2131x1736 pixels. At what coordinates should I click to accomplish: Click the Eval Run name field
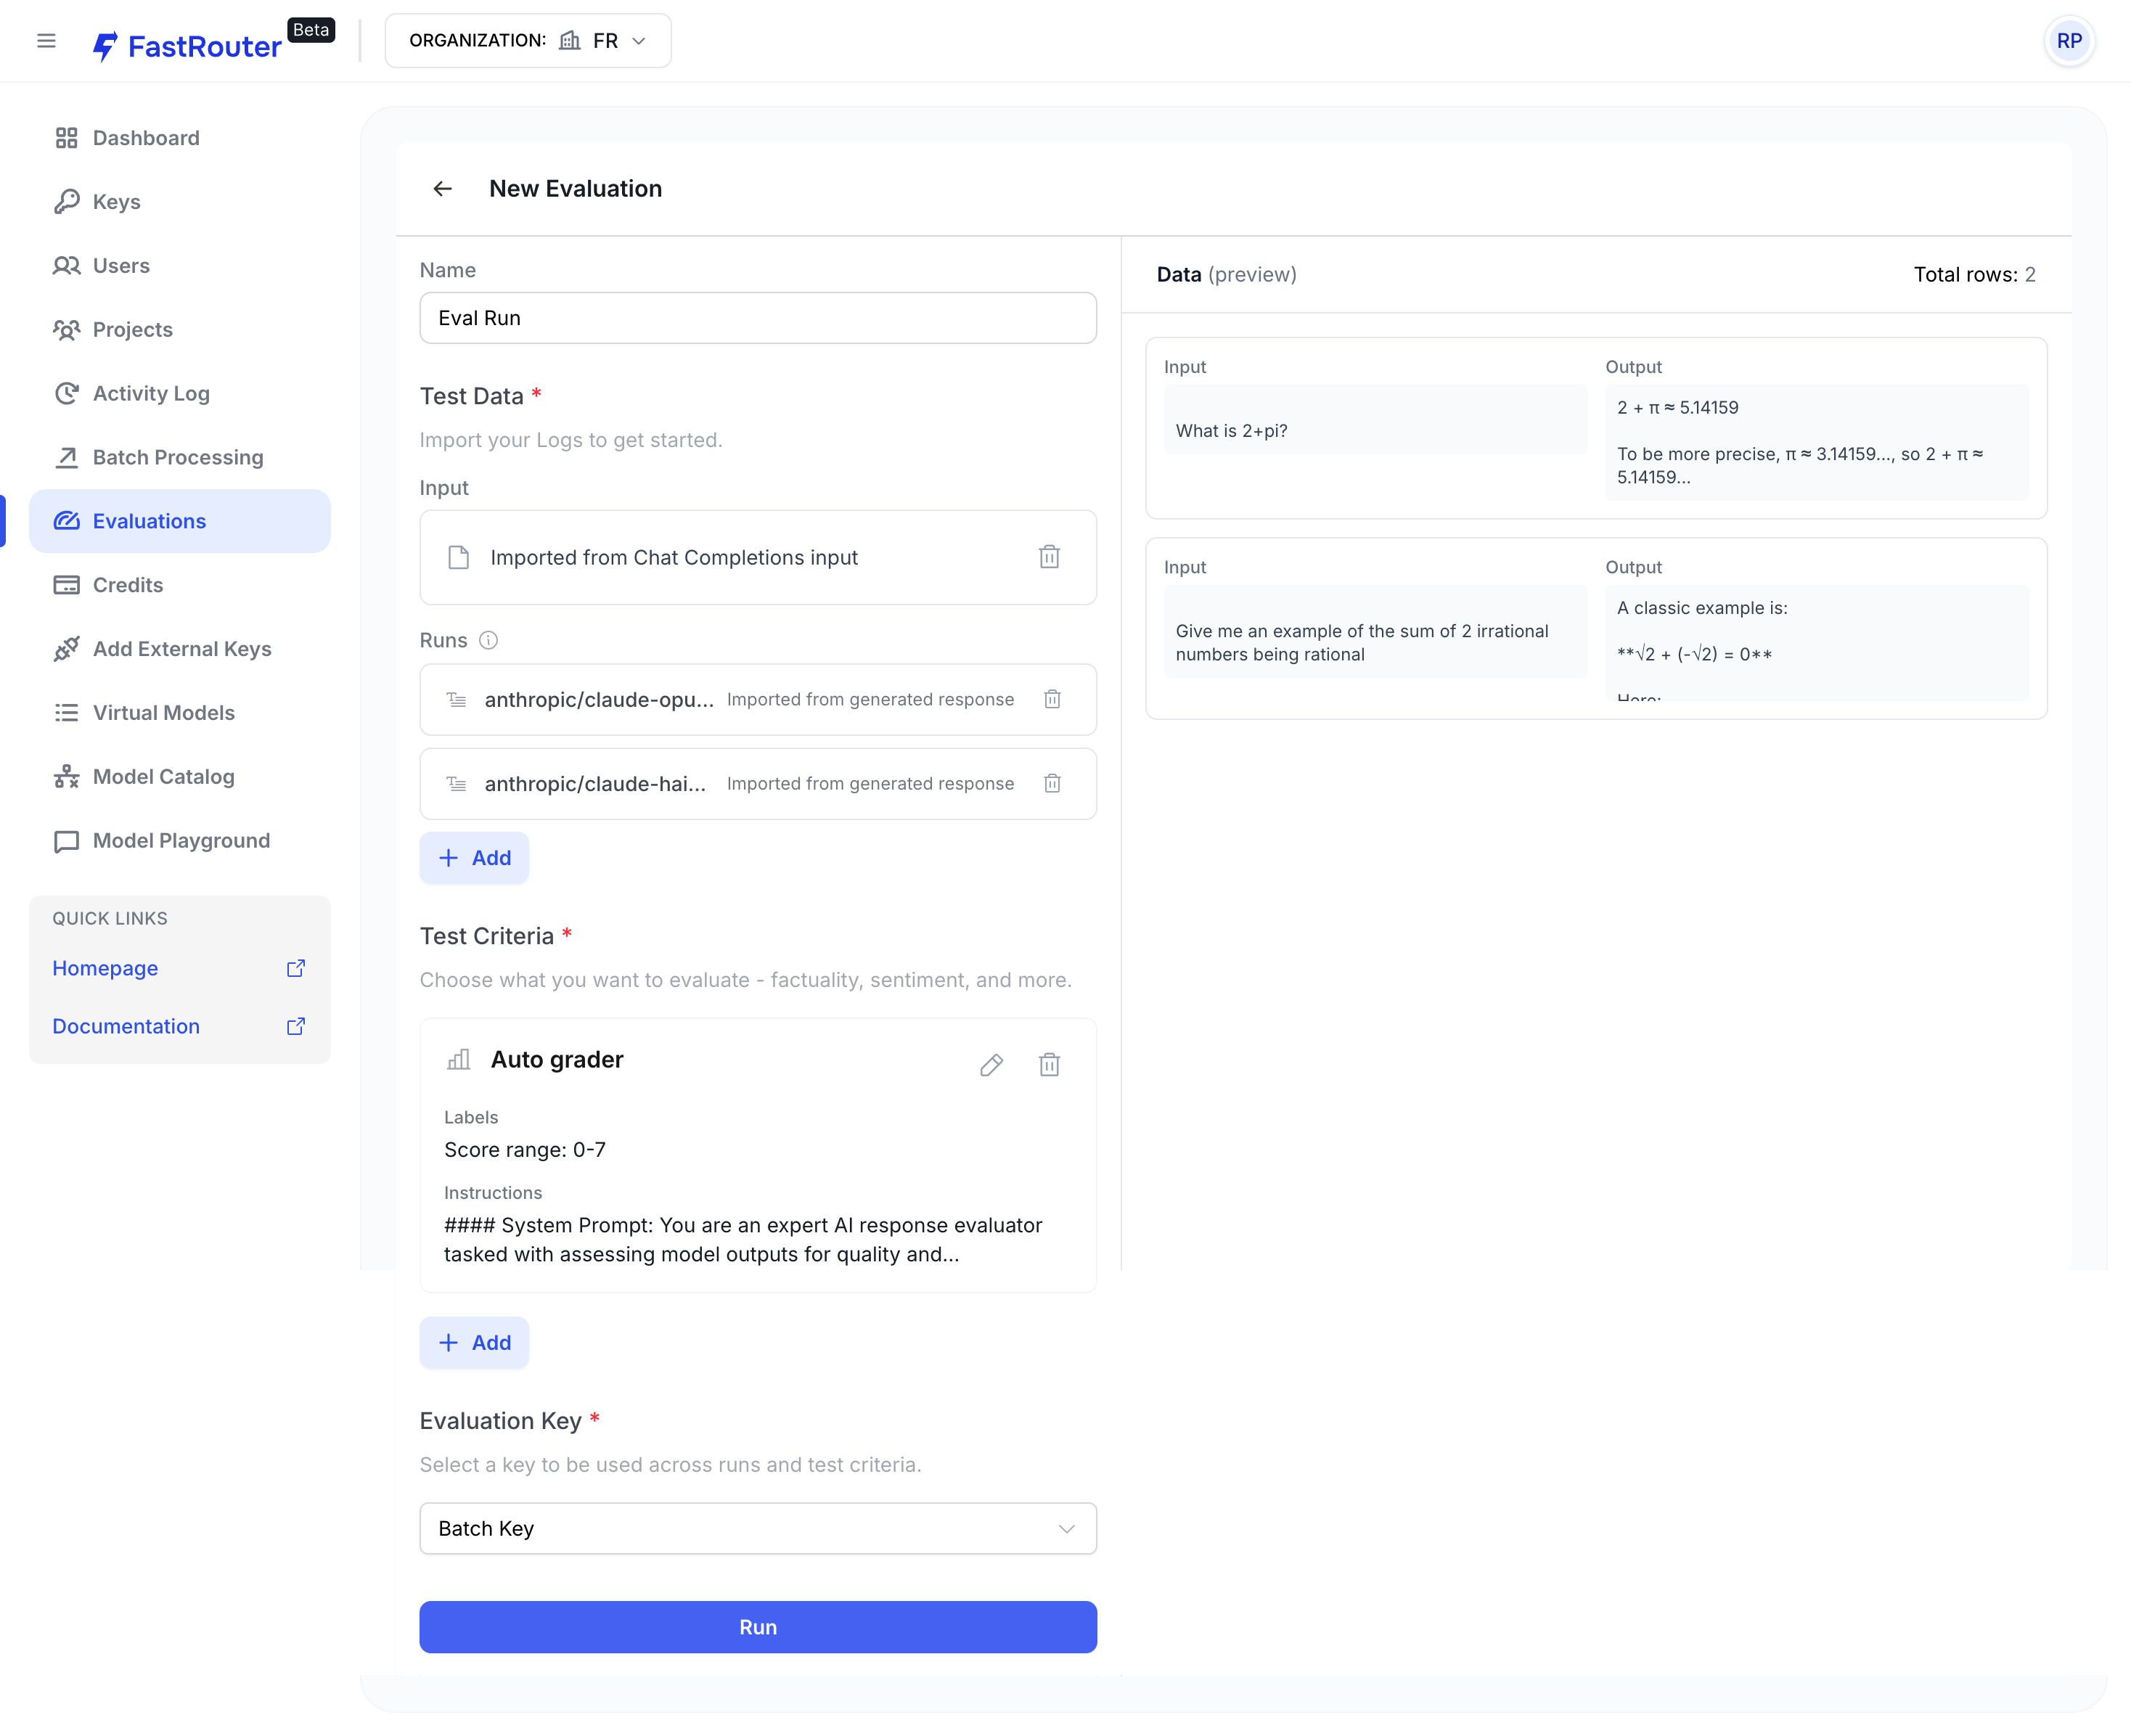[757, 318]
